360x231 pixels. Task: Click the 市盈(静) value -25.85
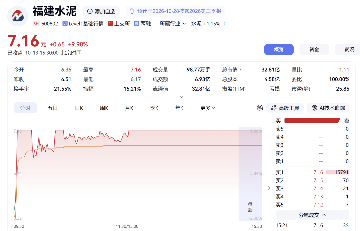pyautogui.click(x=341, y=89)
